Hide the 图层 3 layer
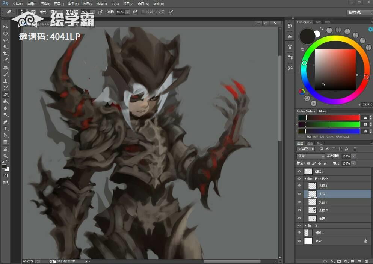This screenshot has height=264, width=373. [299, 171]
